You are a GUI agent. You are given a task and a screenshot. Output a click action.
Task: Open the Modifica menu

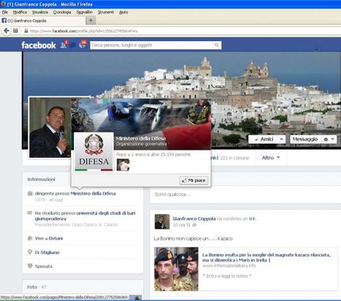pos(20,12)
